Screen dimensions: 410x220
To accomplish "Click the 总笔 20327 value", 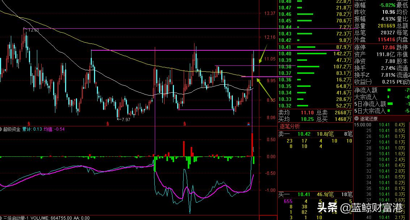I will 388,33.
